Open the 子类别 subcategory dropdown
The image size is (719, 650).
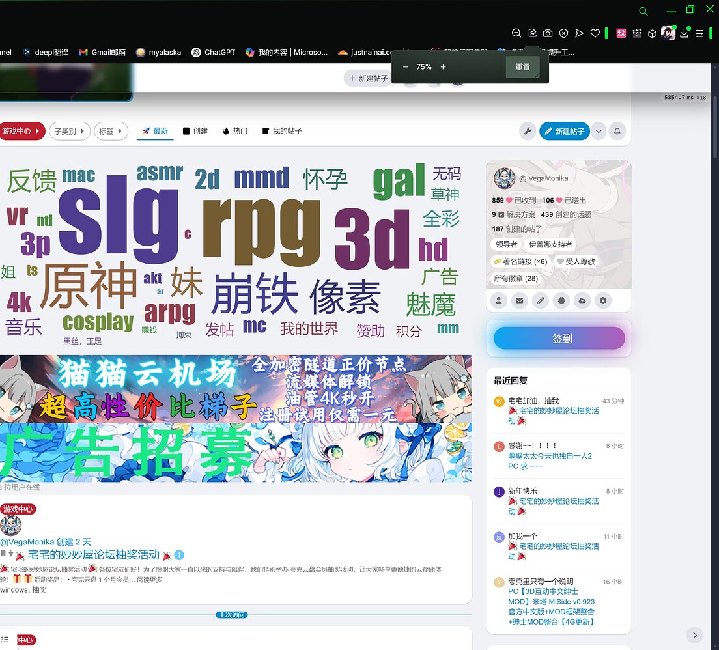[x=69, y=131]
